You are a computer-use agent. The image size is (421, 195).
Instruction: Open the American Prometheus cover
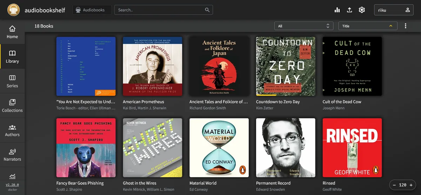[153, 67]
